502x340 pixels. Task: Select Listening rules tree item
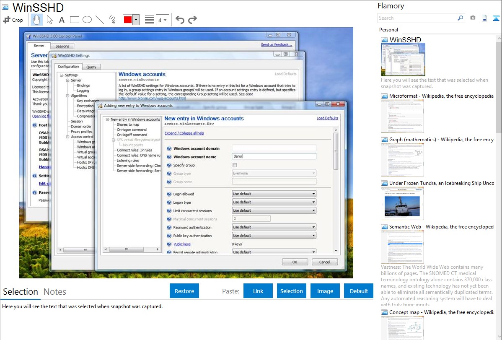(x=128, y=160)
